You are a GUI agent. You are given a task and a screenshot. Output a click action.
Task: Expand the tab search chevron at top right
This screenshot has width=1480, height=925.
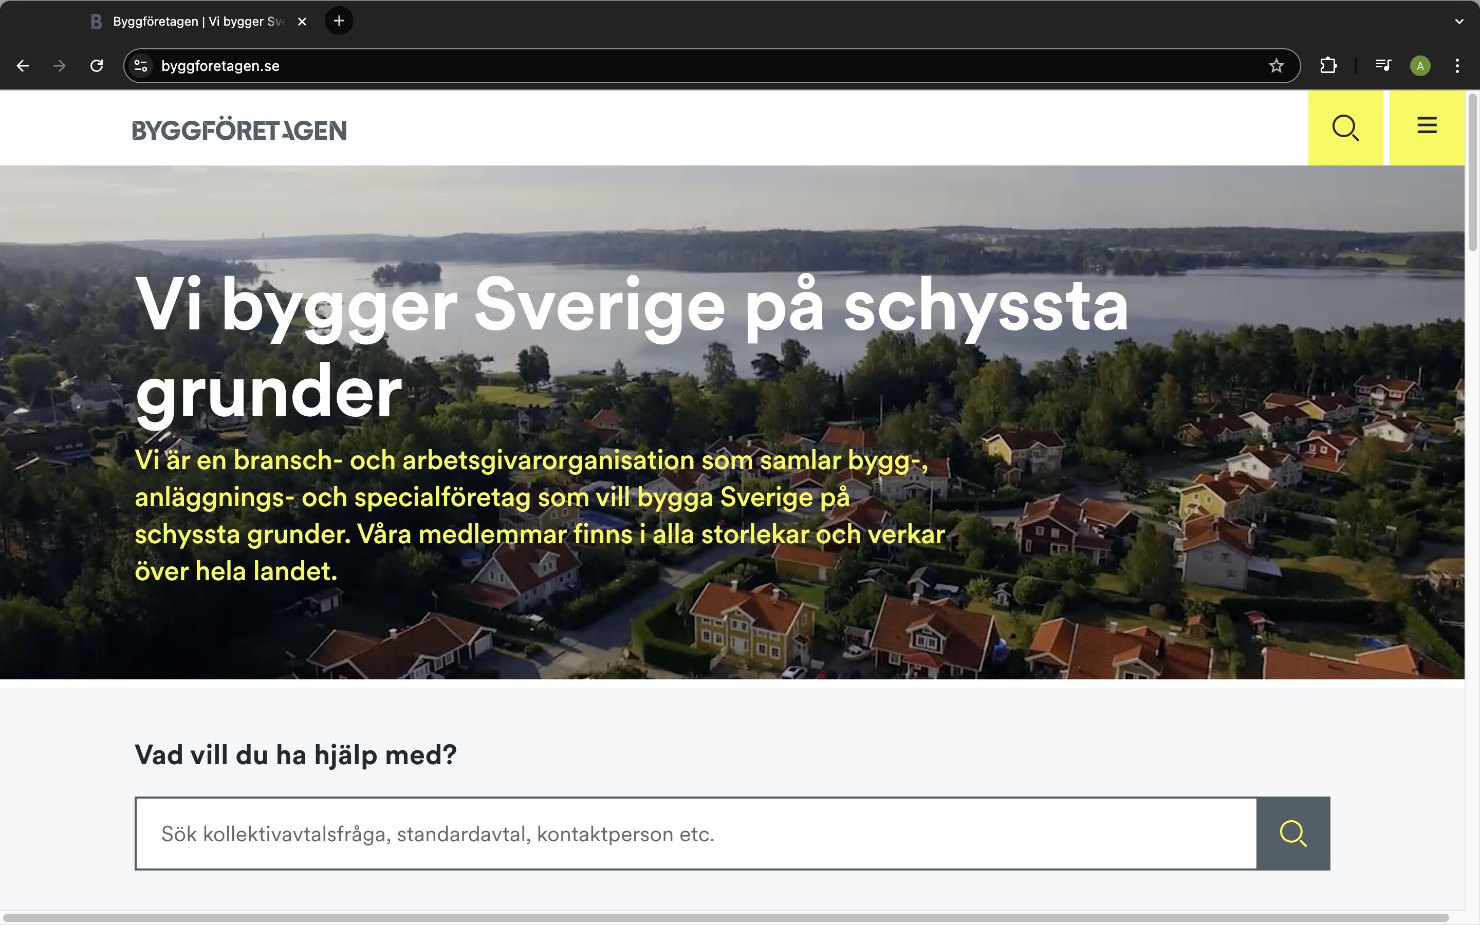click(x=1458, y=21)
